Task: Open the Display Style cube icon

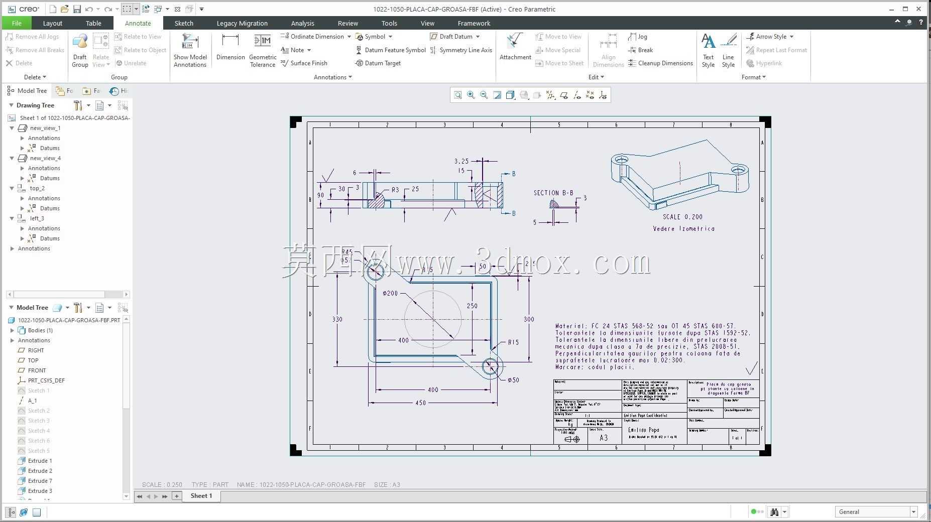Action: pos(511,95)
